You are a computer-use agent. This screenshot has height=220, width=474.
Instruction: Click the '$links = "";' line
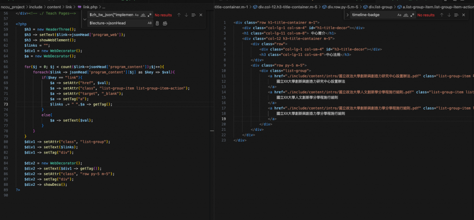tap(37, 45)
